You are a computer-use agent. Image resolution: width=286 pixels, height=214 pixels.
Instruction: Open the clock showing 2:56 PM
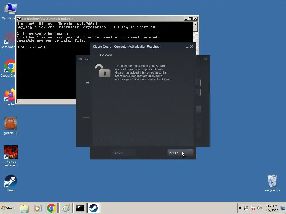(272, 208)
